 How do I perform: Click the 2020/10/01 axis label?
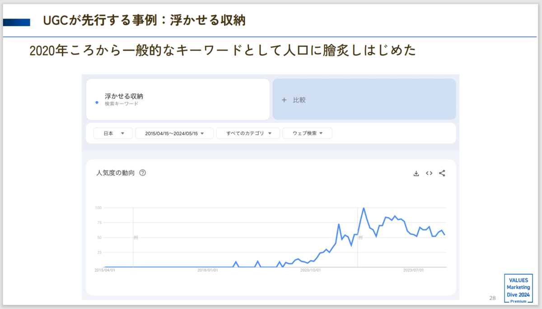click(x=311, y=270)
